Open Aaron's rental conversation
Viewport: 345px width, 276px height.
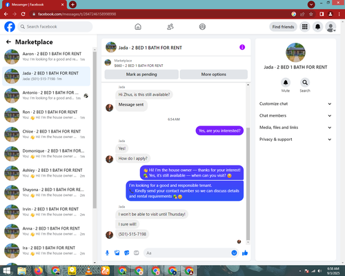point(46,57)
